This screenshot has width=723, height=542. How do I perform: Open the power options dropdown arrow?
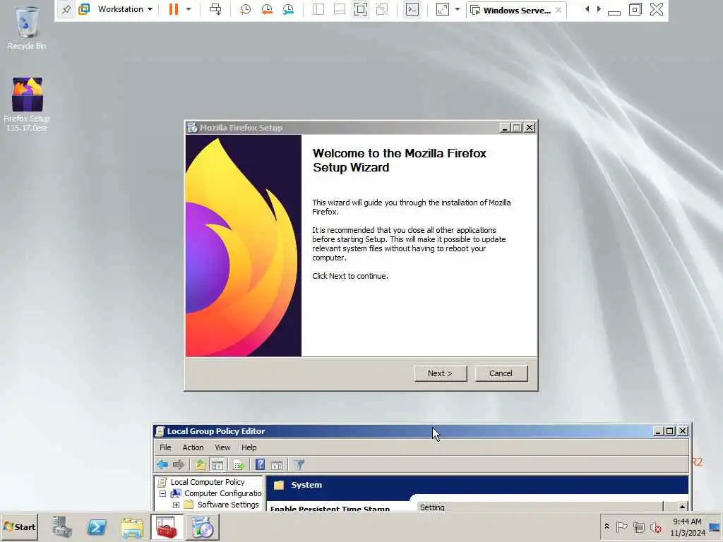(189, 9)
